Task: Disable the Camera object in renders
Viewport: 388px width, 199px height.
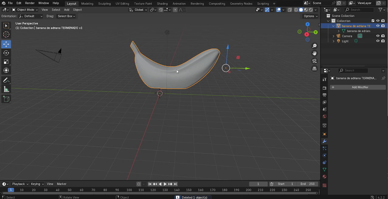Action: (383, 36)
